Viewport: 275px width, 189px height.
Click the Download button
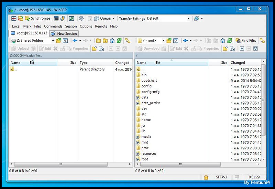149,49
